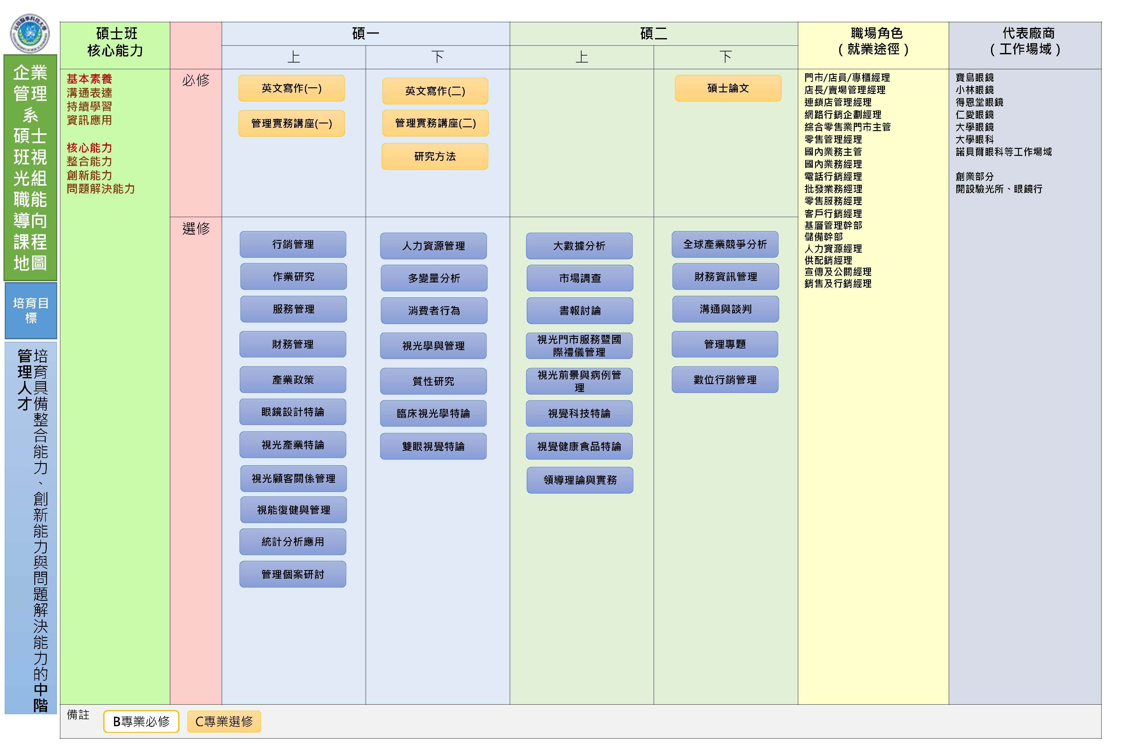Select the 財務資訊管理 elective box

click(726, 276)
